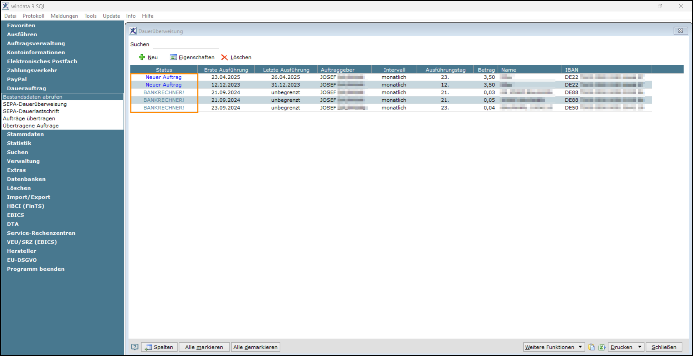
Task: Click Alle demarkieren button
Action: click(255, 347)
